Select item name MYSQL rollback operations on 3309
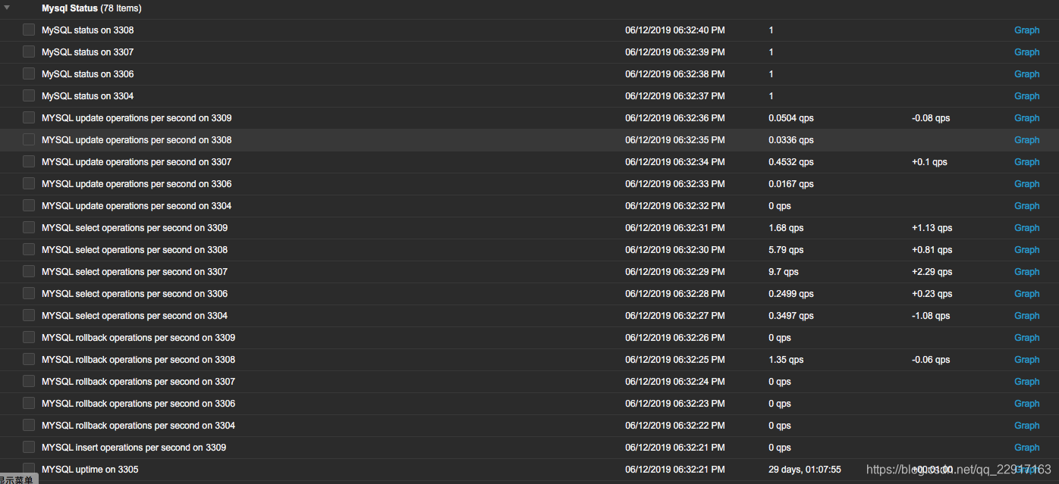Viewport: 1059px width, 484px height. (x=138, y=338)
